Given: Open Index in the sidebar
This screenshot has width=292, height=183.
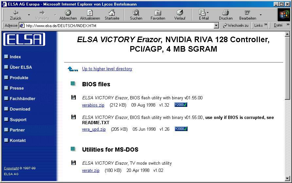Looking at the screenshot, I should pyautogui.click(x=15, y=57).
